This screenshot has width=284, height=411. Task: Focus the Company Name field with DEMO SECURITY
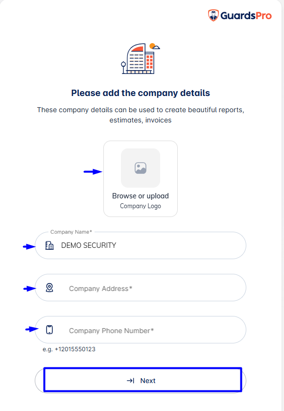click(141, 245)
